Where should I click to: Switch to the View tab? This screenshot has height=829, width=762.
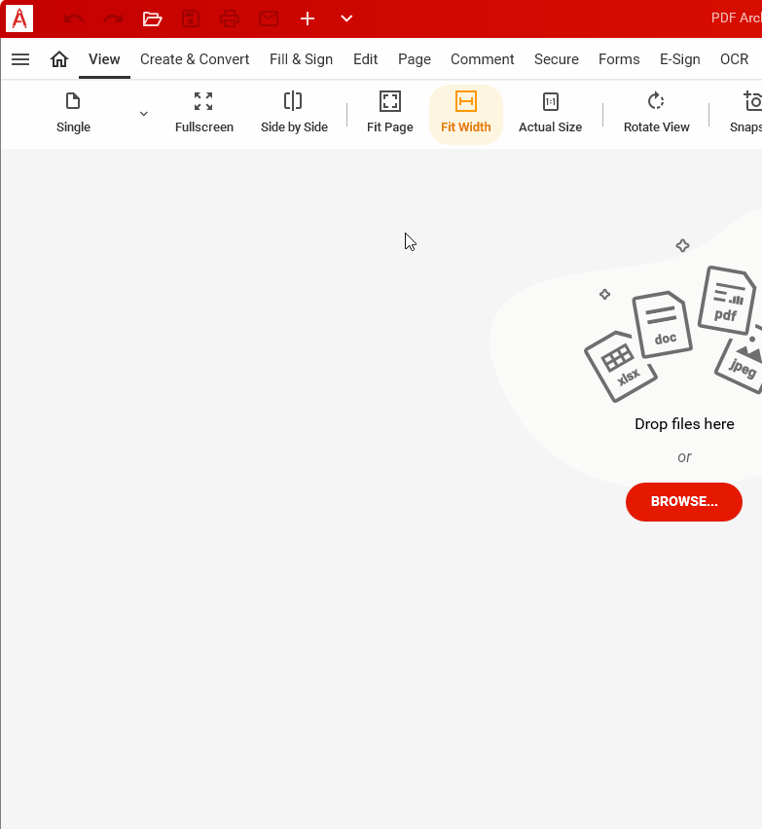[x=104, y=59]
